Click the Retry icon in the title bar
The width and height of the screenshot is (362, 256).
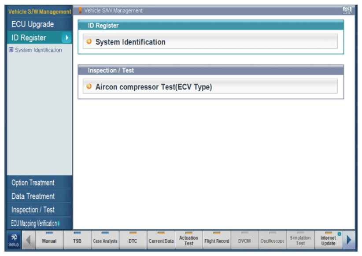[x=347, y=11]
